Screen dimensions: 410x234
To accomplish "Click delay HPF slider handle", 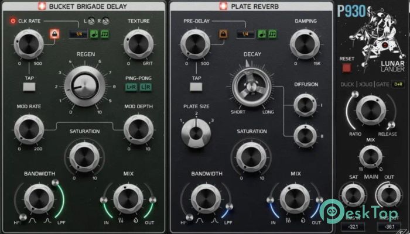I will (x=23, y=217).
